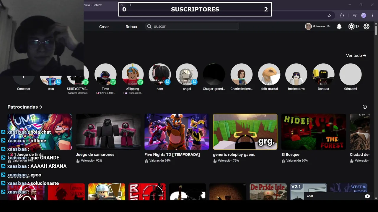Click the Buscar search field
Image resolution: width=378 pixels, height=212 pixels.
[x=192, y=26]
